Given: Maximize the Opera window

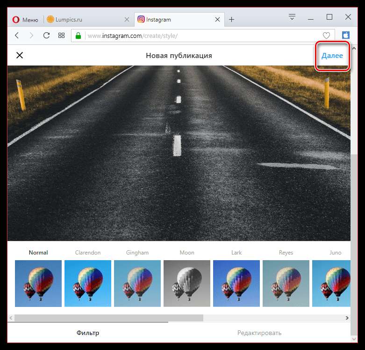Looking at the screenshot, I should point(329,17).
